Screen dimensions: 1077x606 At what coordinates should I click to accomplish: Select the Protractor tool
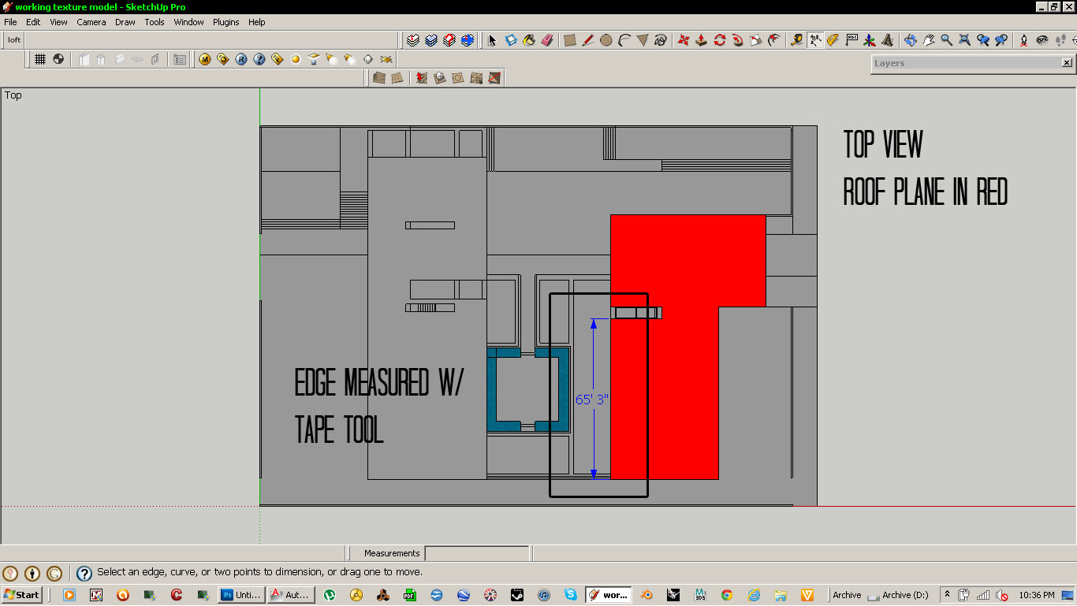pos(833,40)
